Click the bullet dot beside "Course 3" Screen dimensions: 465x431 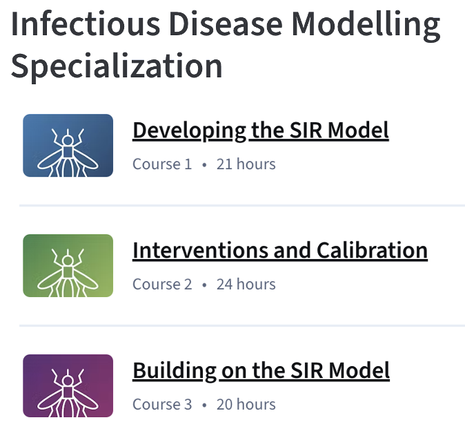tap(204, 405)
